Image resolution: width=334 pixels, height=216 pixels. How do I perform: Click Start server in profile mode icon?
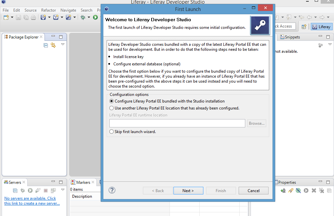[38, 190]
